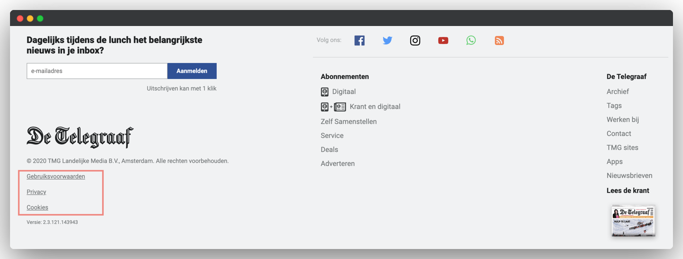Click the De Telegraaf footer logo
Screen dimensions: 683x259
[80, 137]
